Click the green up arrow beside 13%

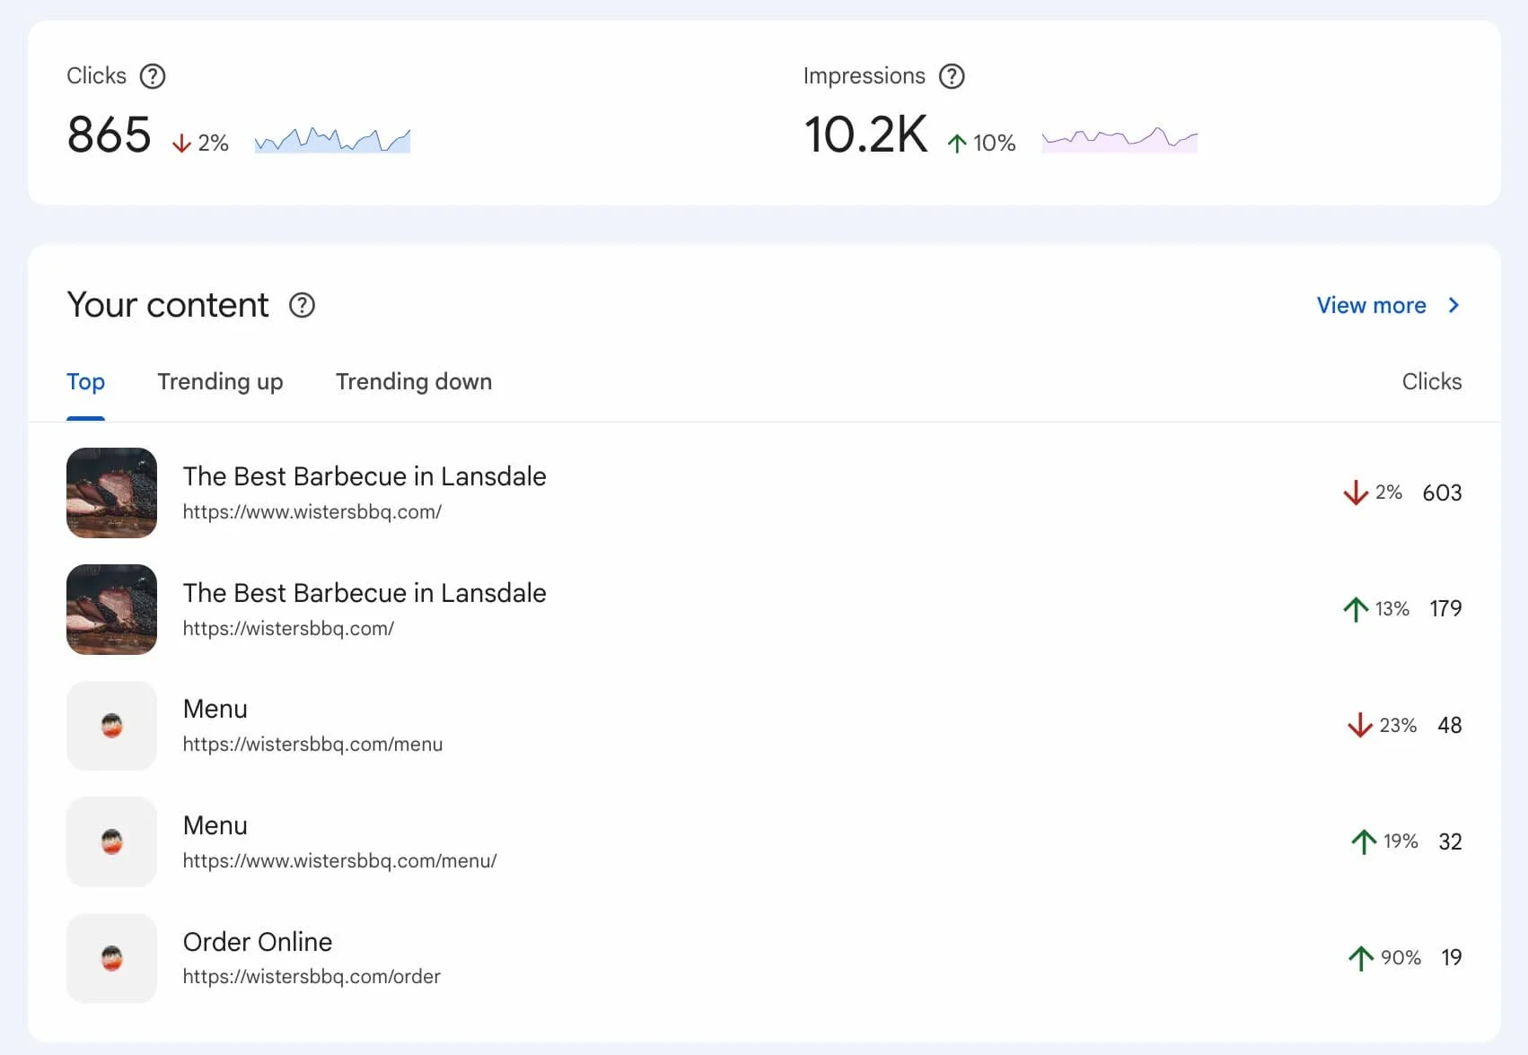pos(1356,609)
